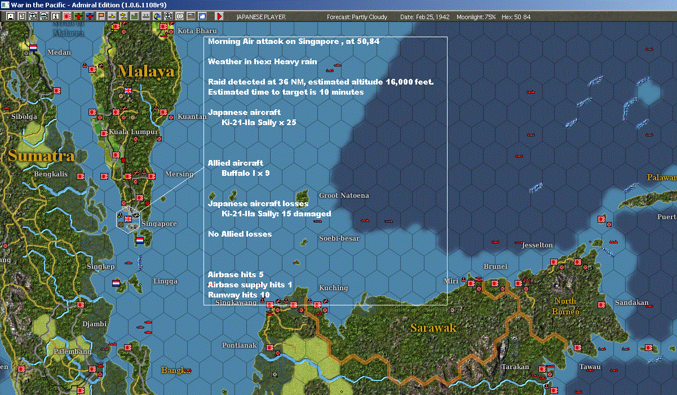Click the Kuching map label
Image resolution: width=677 pixels, height=395 pixels.
click(x=333, y=288)
